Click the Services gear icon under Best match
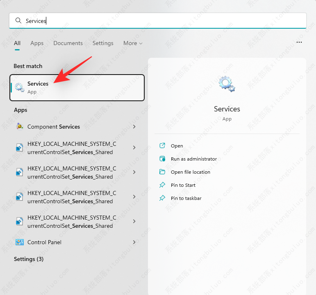The height and width of the screenshot is (295, 316). click(19, 87)
